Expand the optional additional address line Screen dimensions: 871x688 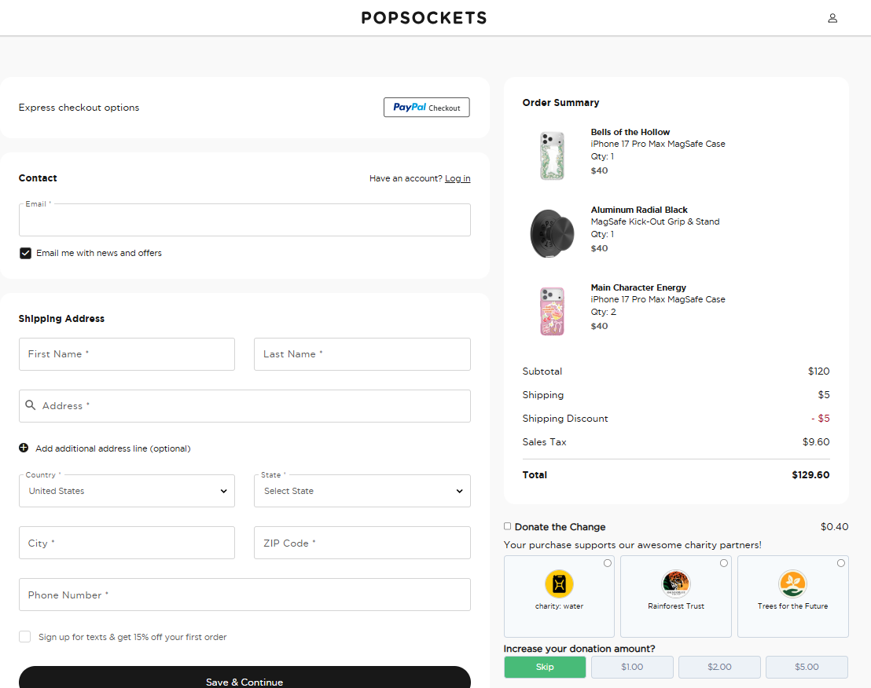coord(112,448)
